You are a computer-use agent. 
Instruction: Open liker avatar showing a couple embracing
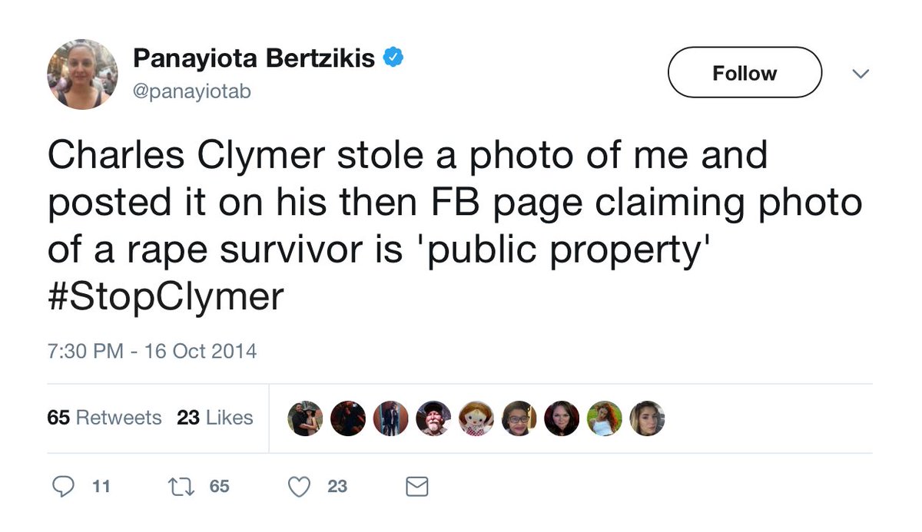coord(305,418)
